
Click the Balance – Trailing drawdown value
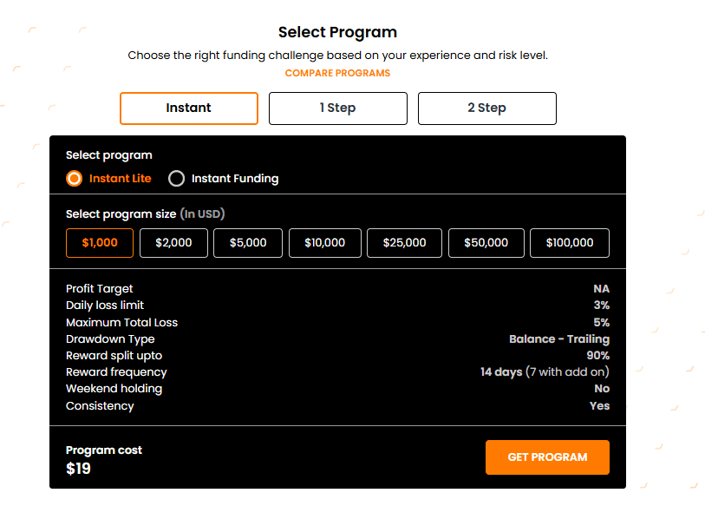(x=558, y=338)
